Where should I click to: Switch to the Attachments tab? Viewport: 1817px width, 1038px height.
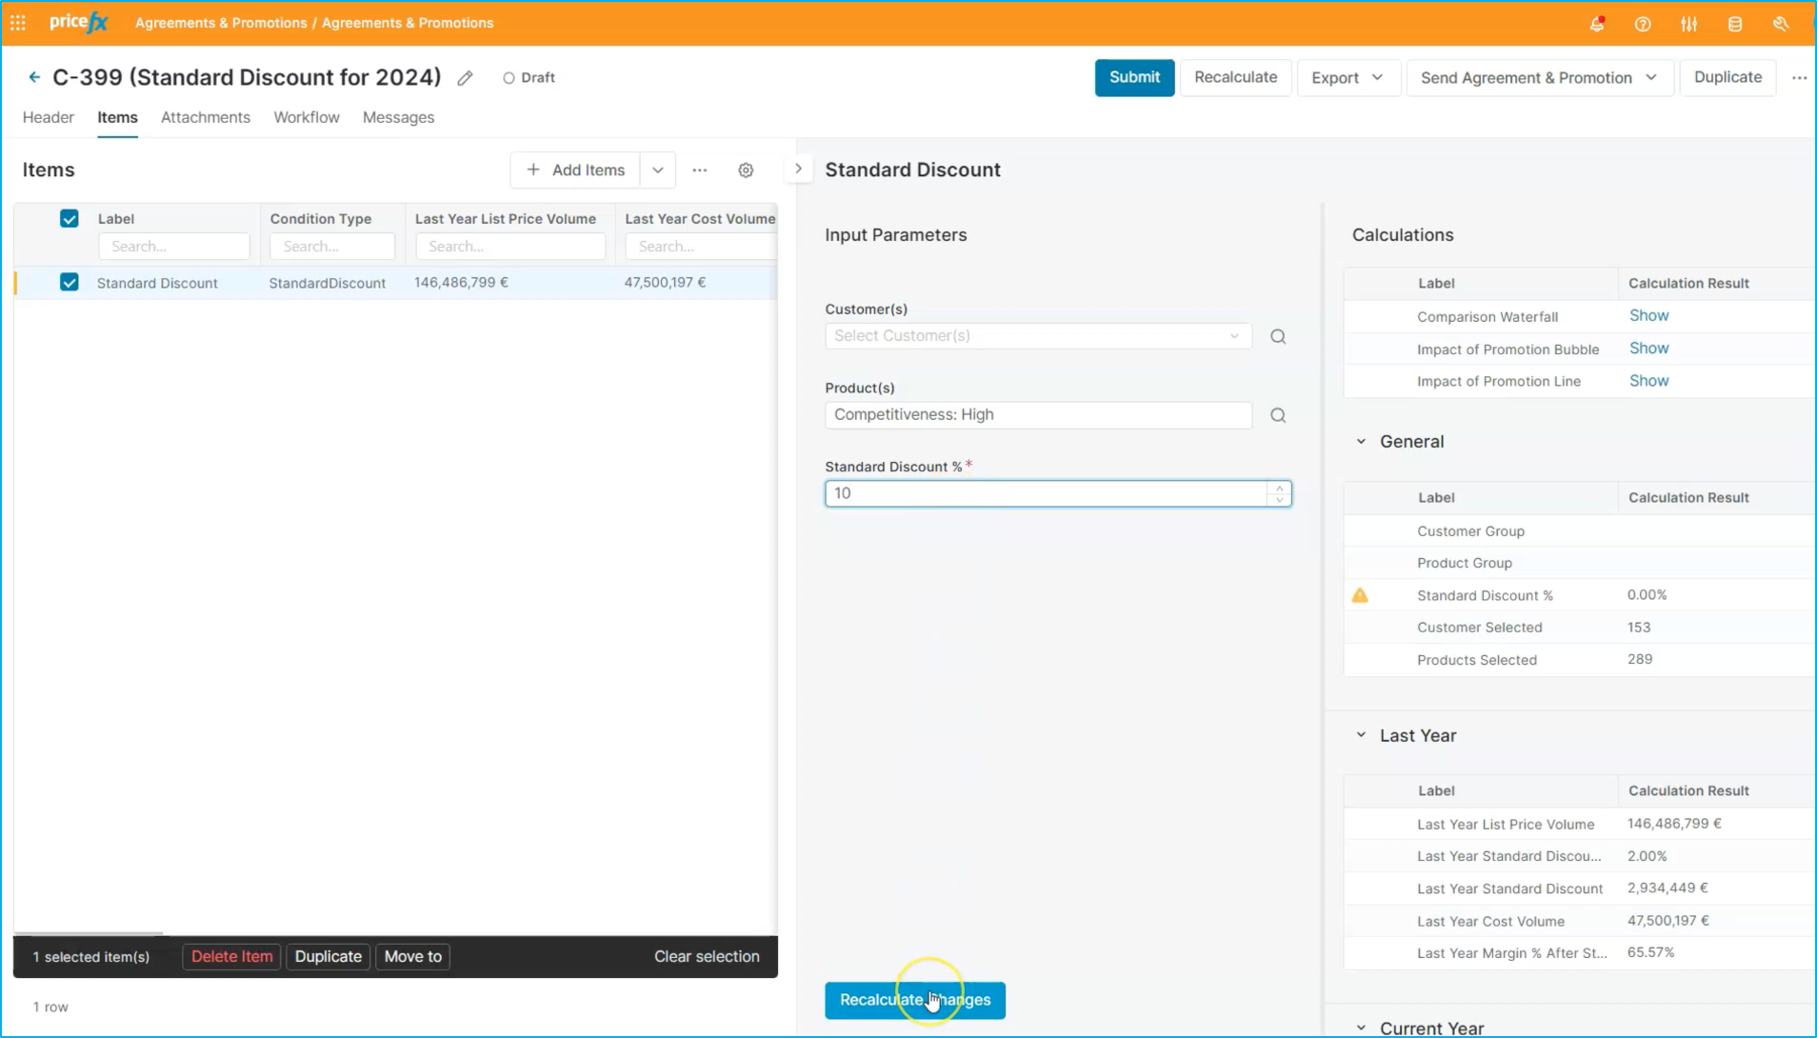click(x=206, y=117)
